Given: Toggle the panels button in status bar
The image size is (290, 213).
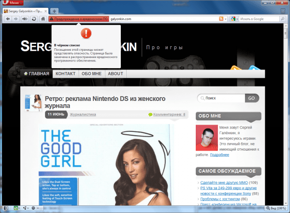Looking at the screenshot, I should 6,208.
